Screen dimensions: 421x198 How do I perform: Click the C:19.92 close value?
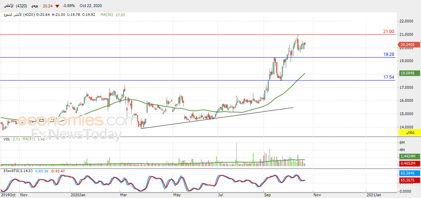pyautogui.click(x=88, y=15)
